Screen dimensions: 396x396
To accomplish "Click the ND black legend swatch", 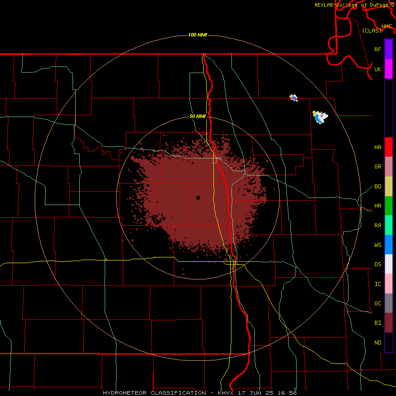I will (x=389, y=342).
